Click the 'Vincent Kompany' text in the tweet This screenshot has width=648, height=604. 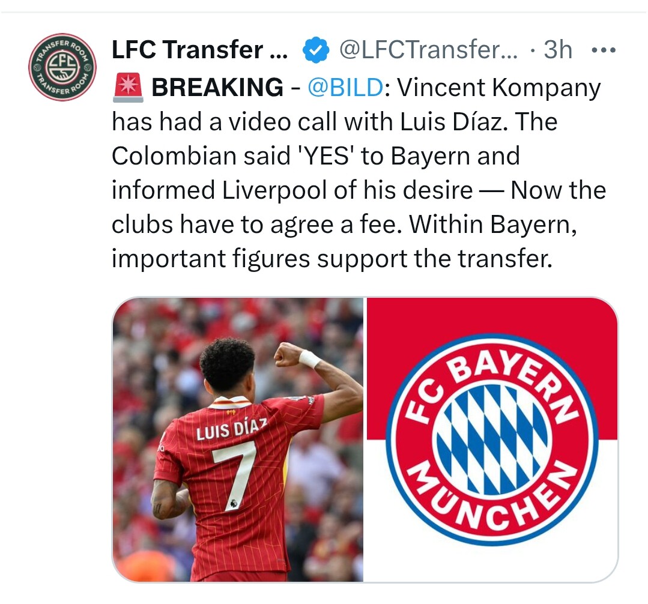(x=499, y=88)
